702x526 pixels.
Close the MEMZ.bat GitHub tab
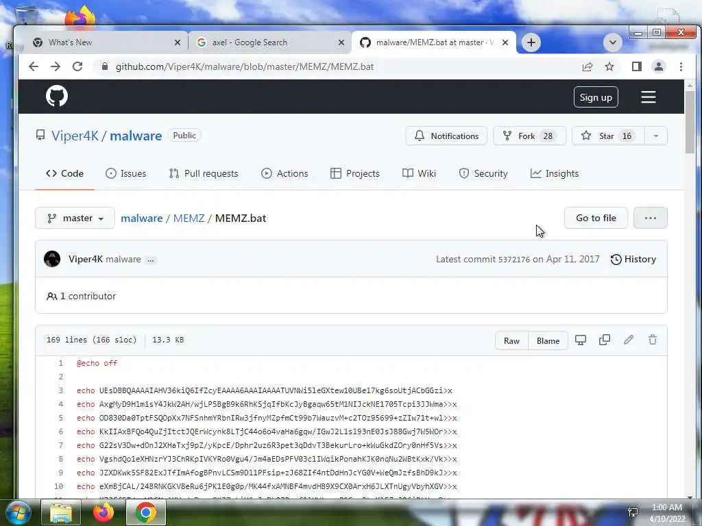click(x=505, y=42)
